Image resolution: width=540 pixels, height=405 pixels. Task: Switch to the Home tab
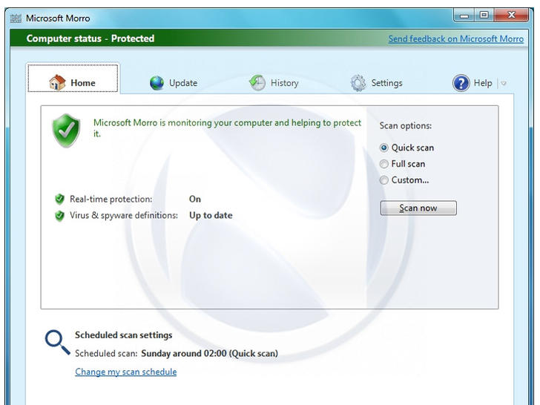click(x=73, y=78)
